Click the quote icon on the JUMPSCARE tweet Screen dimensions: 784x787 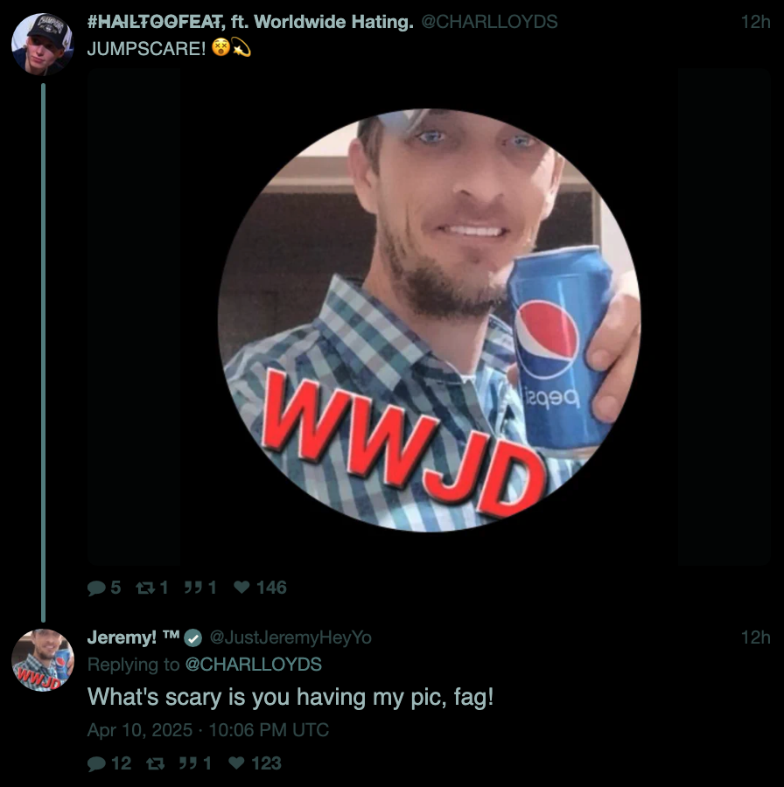pos(192,588)
